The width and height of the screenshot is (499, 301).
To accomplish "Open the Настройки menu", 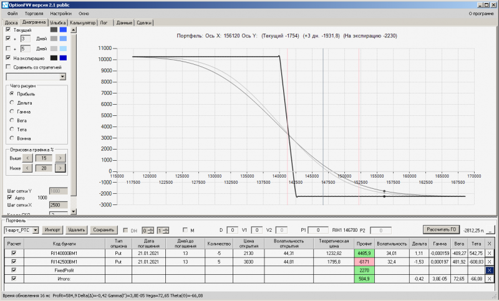I will tap(61, 14).
